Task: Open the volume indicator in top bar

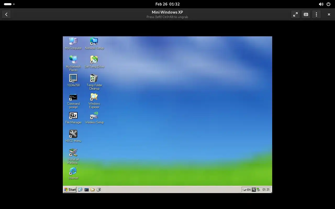Action: click(x=321, y=4)
